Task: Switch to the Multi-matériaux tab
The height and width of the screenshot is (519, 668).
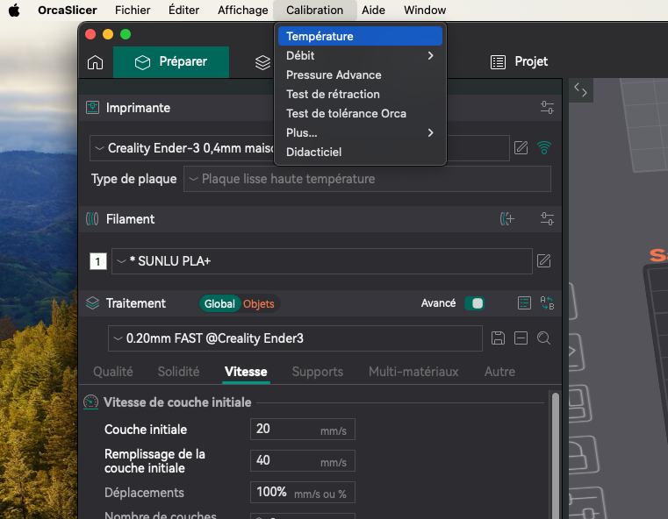Action: [x=413, y=372]
